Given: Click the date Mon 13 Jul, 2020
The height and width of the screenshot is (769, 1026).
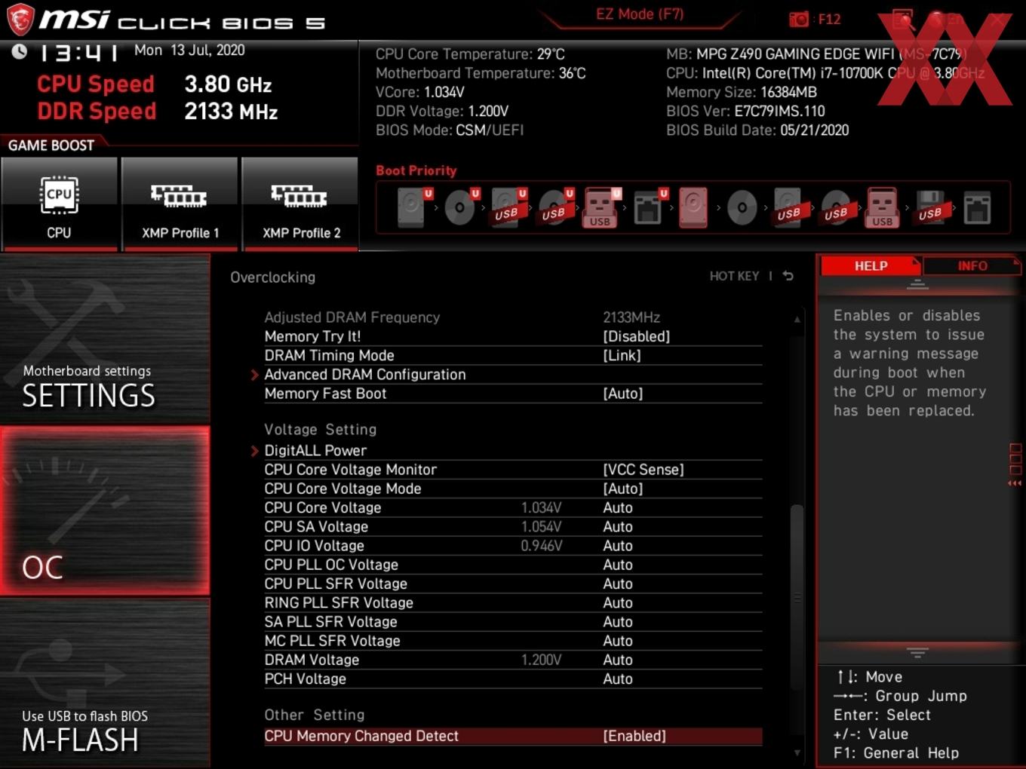Looking at the screenshot, I should tap(189, 51).
